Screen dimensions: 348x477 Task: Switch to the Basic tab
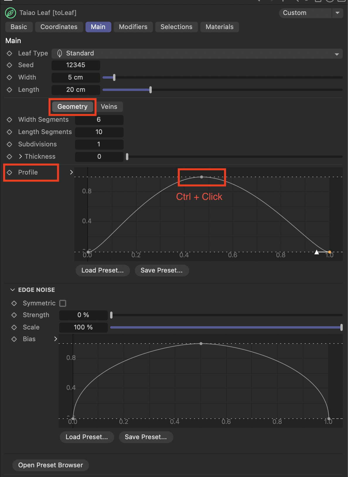point(19,27)
